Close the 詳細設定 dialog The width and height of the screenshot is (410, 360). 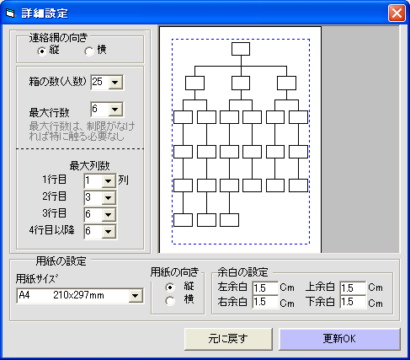pos(397,13)
